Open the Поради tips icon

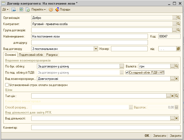pyautogui.click(x=57, y=9)
